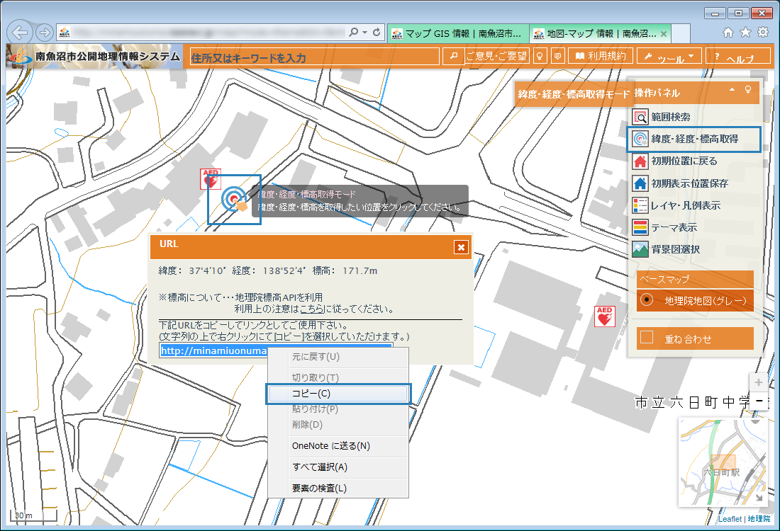Screen dimensions: 780x531
Task: Open the browser home icon
Action: [x=728, y=33]
